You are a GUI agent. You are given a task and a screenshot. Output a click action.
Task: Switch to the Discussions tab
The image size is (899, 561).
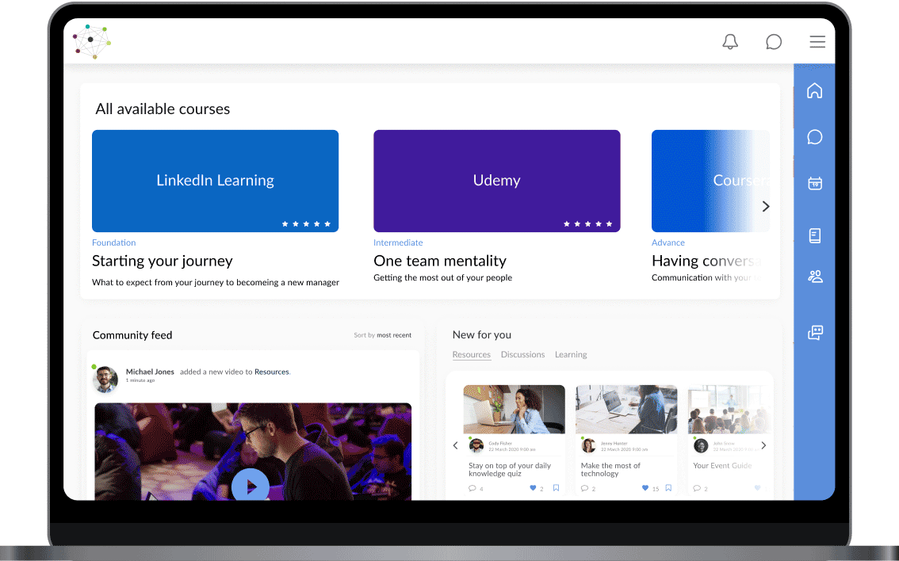point(522,354)
